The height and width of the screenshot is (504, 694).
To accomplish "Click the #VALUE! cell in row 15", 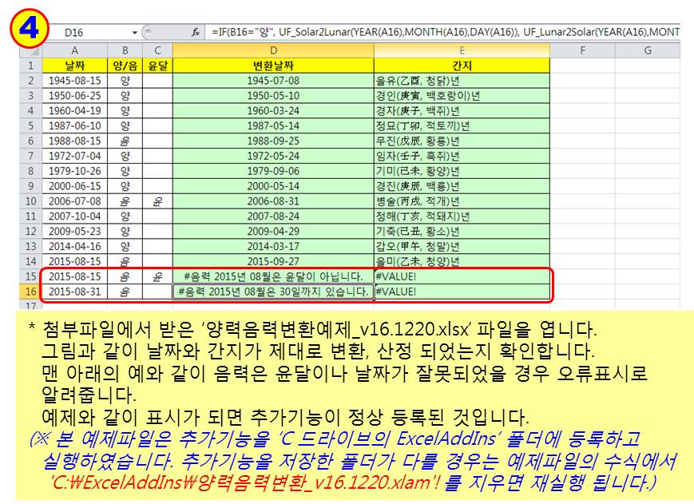I will click(x=462, y=276).
